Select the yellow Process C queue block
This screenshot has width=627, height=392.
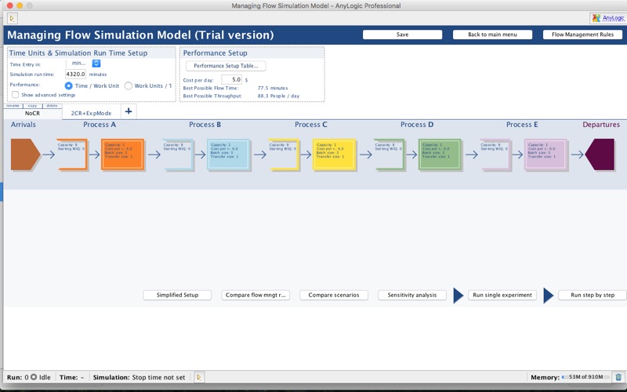click(284, 154)
